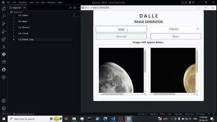The width and height of the screenshot is (217, 122).
Task: Click Go Live in status bar
Action: tap(189, 114)
